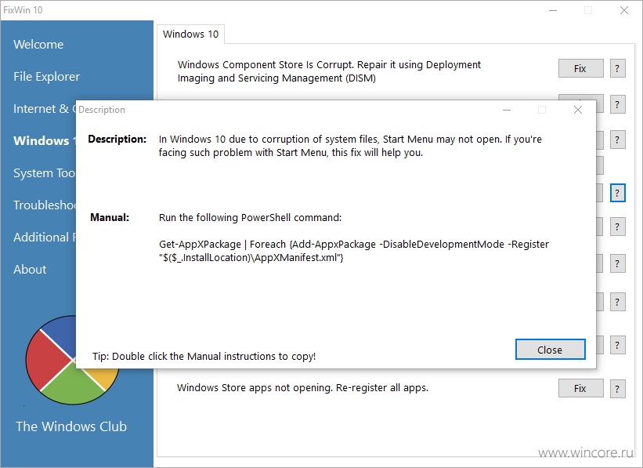Click Windows Store apps not opening text

pyautogui.click(x=302, y=387)
